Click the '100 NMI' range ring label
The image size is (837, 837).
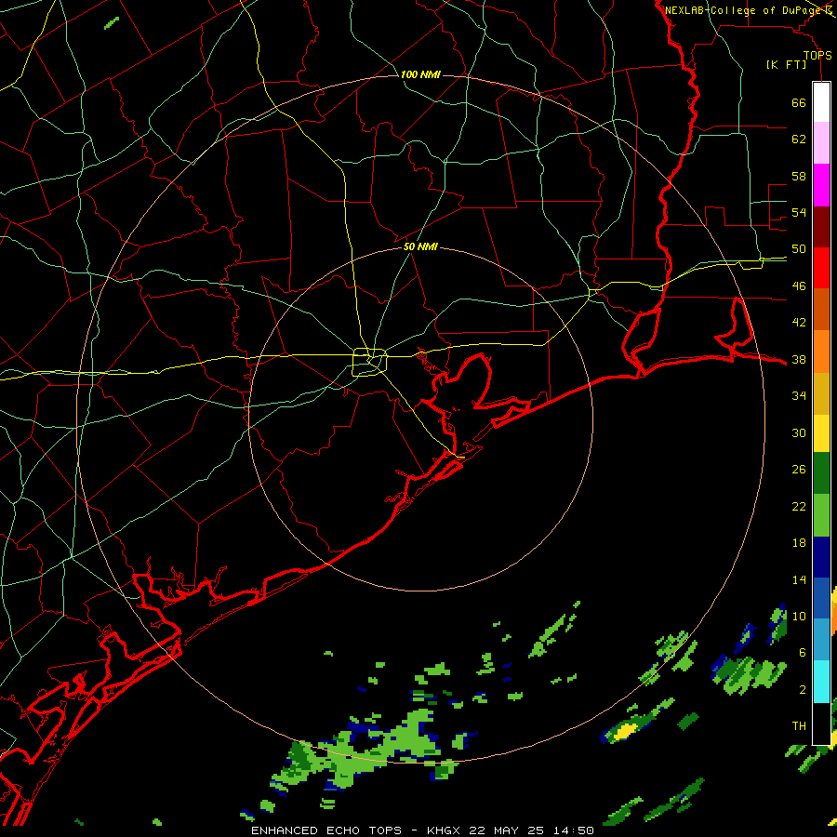[420, 74]
